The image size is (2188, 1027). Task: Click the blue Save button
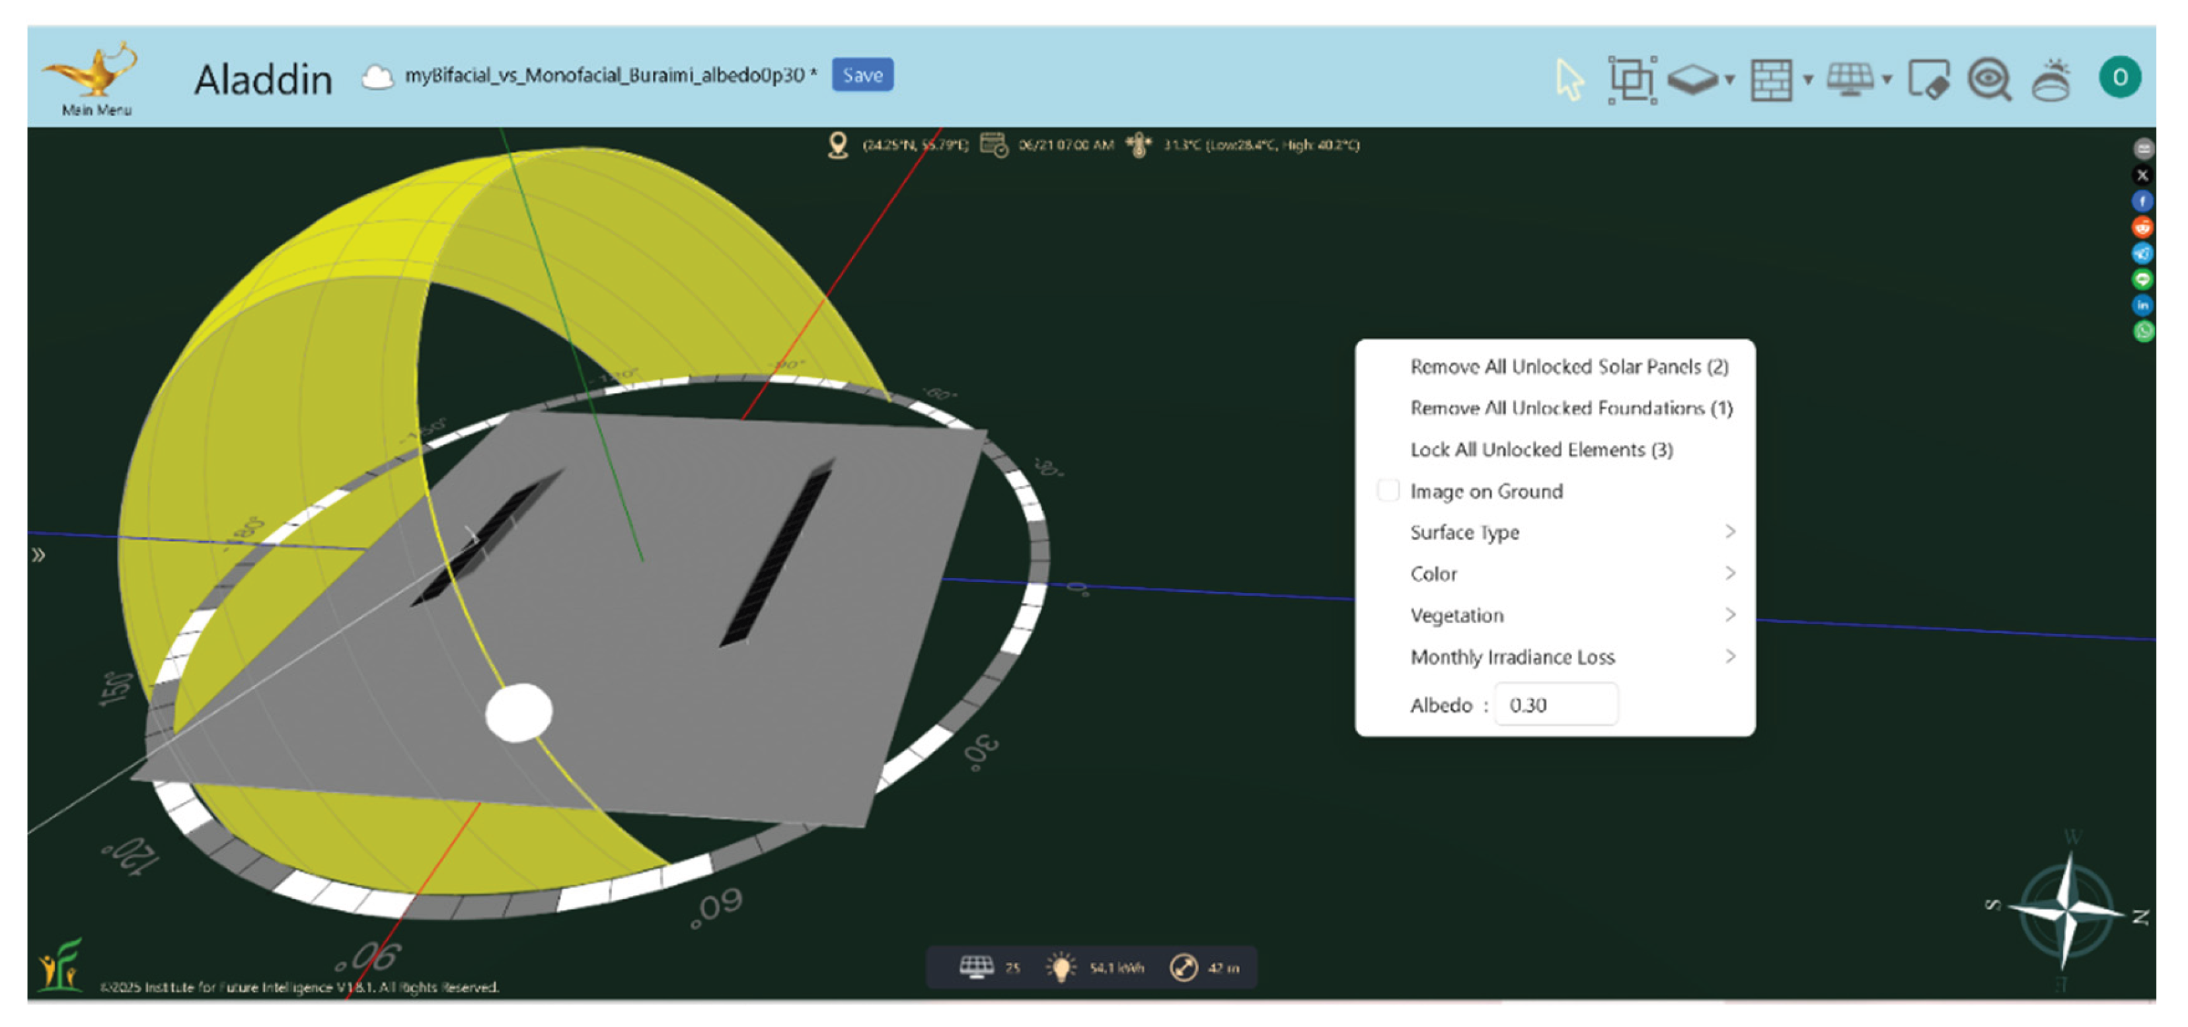coord(862,75)
